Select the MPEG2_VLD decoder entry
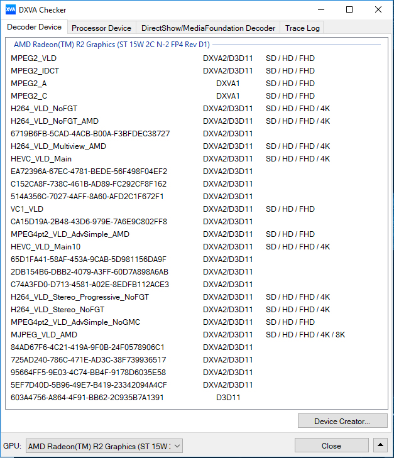The image size is (394, 458). pyautogui.click(x=33, y=58)
